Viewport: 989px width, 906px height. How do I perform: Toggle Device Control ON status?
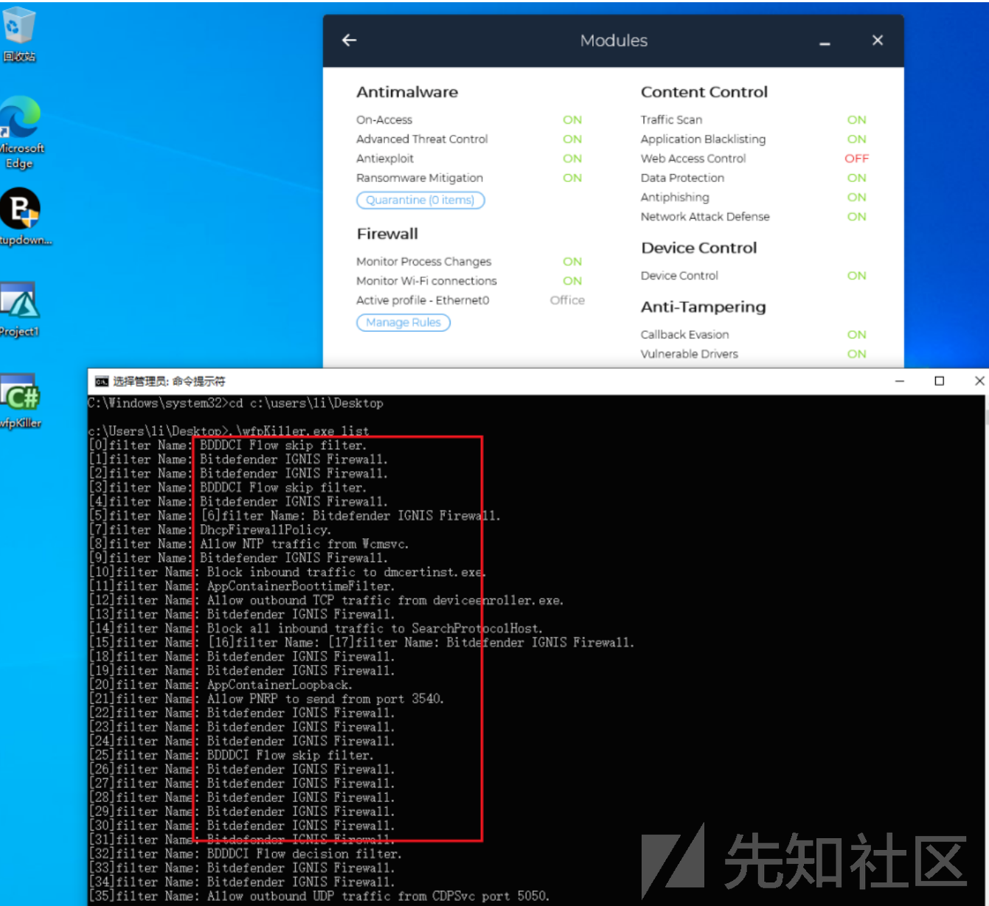pyautogui.click(x=857, y=276)
